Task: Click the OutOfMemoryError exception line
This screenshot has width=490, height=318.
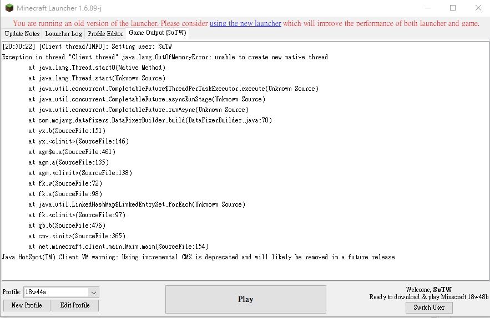Action: click(x=165, y=57)
